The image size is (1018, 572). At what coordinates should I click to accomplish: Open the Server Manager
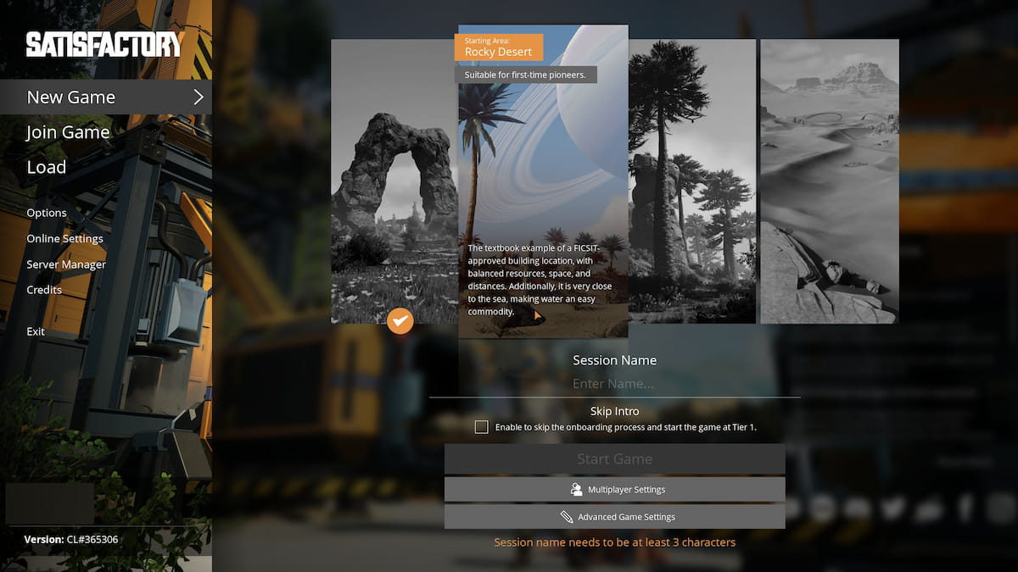click(x=66, y=264)
